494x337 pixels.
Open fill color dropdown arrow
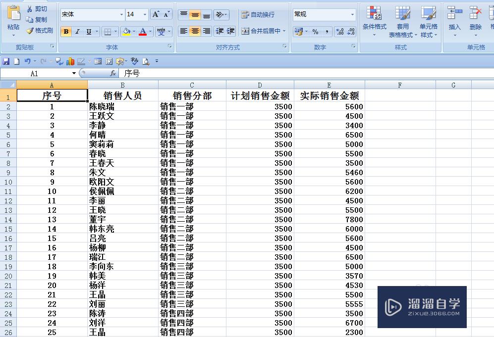click(x=134, y=32)
